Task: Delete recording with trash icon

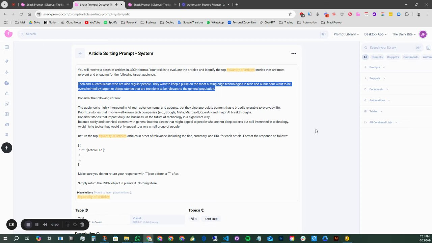Action: click(x=82, y=224)
